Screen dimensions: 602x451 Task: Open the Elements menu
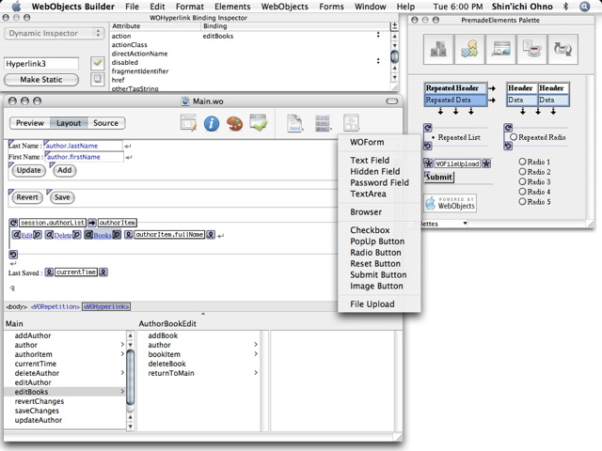pyautogui.click(x=232, y=7)
